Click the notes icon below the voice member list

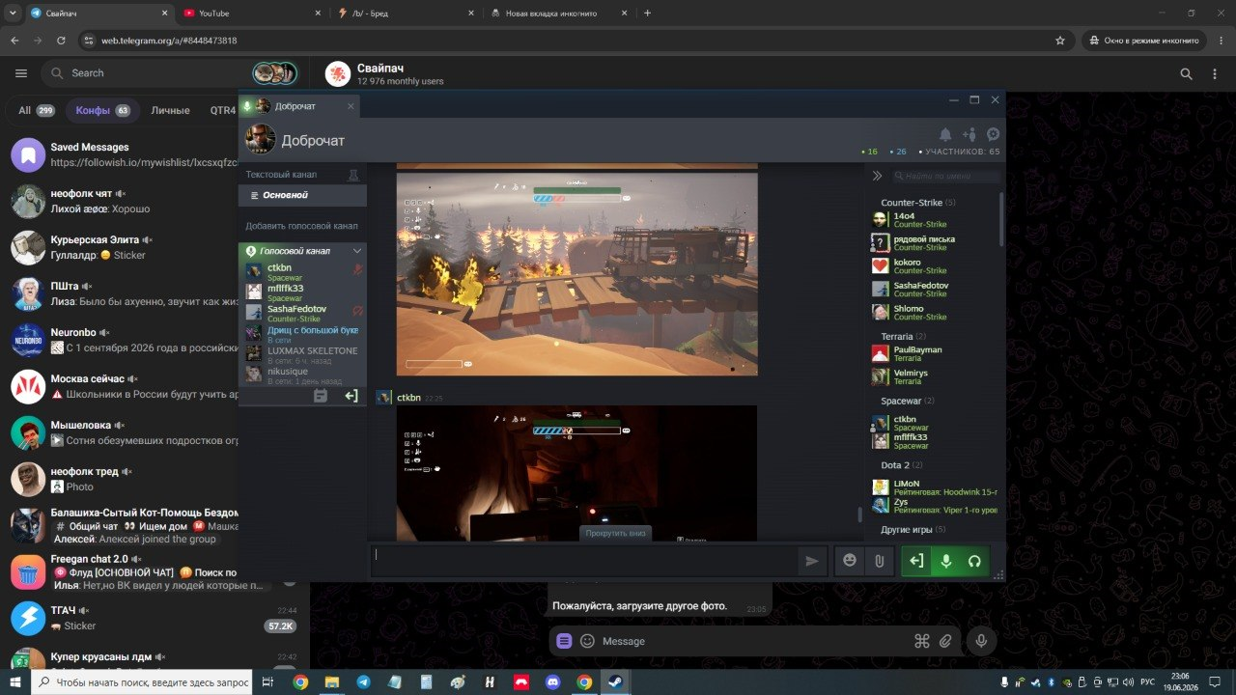click(321, 396)
